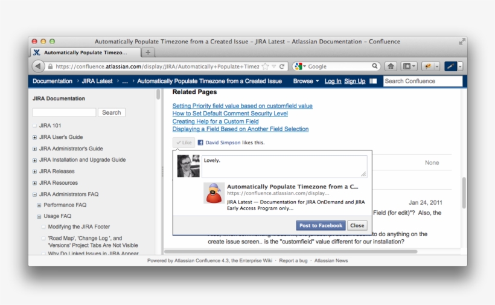Open Displaying a Field Based on Another link
The image size is (495, 305).
[x=240, y=129]
